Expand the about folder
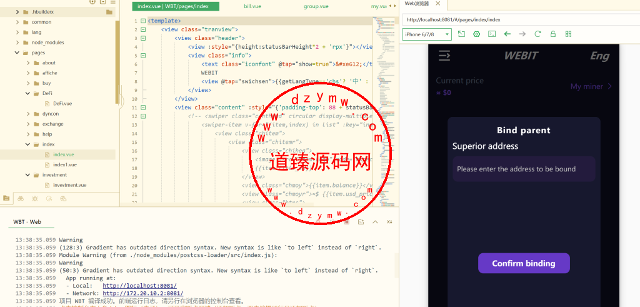The image size is (640, 307). click(x=27, y=63)
